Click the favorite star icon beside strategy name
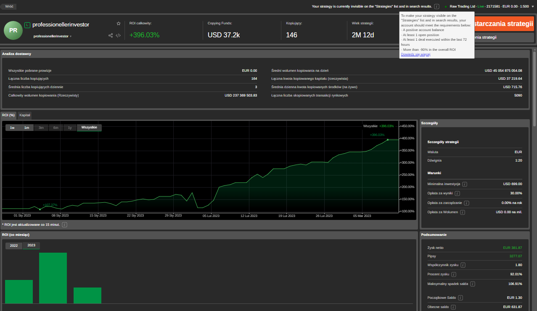The image size is (537, 311). (119, 24)
